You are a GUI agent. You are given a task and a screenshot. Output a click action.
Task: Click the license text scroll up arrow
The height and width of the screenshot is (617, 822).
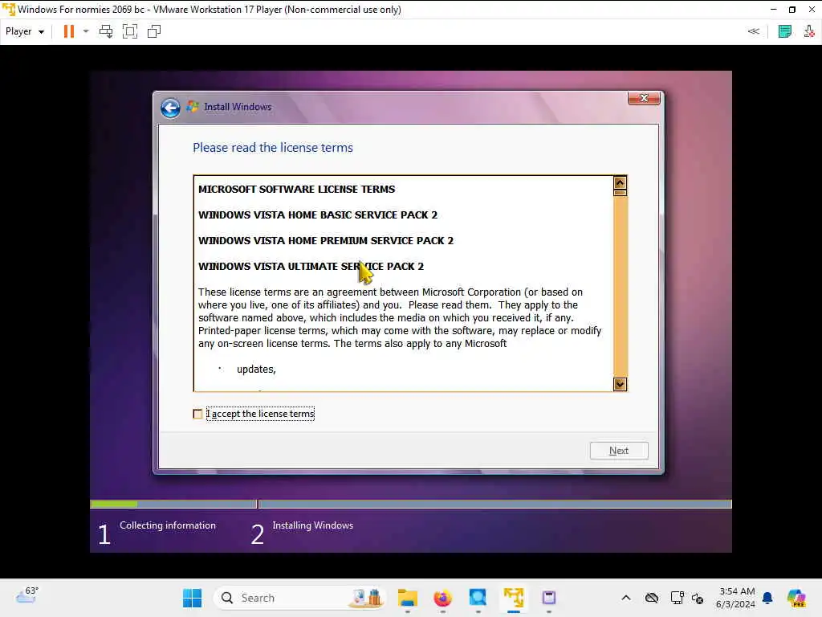(620, 182)
